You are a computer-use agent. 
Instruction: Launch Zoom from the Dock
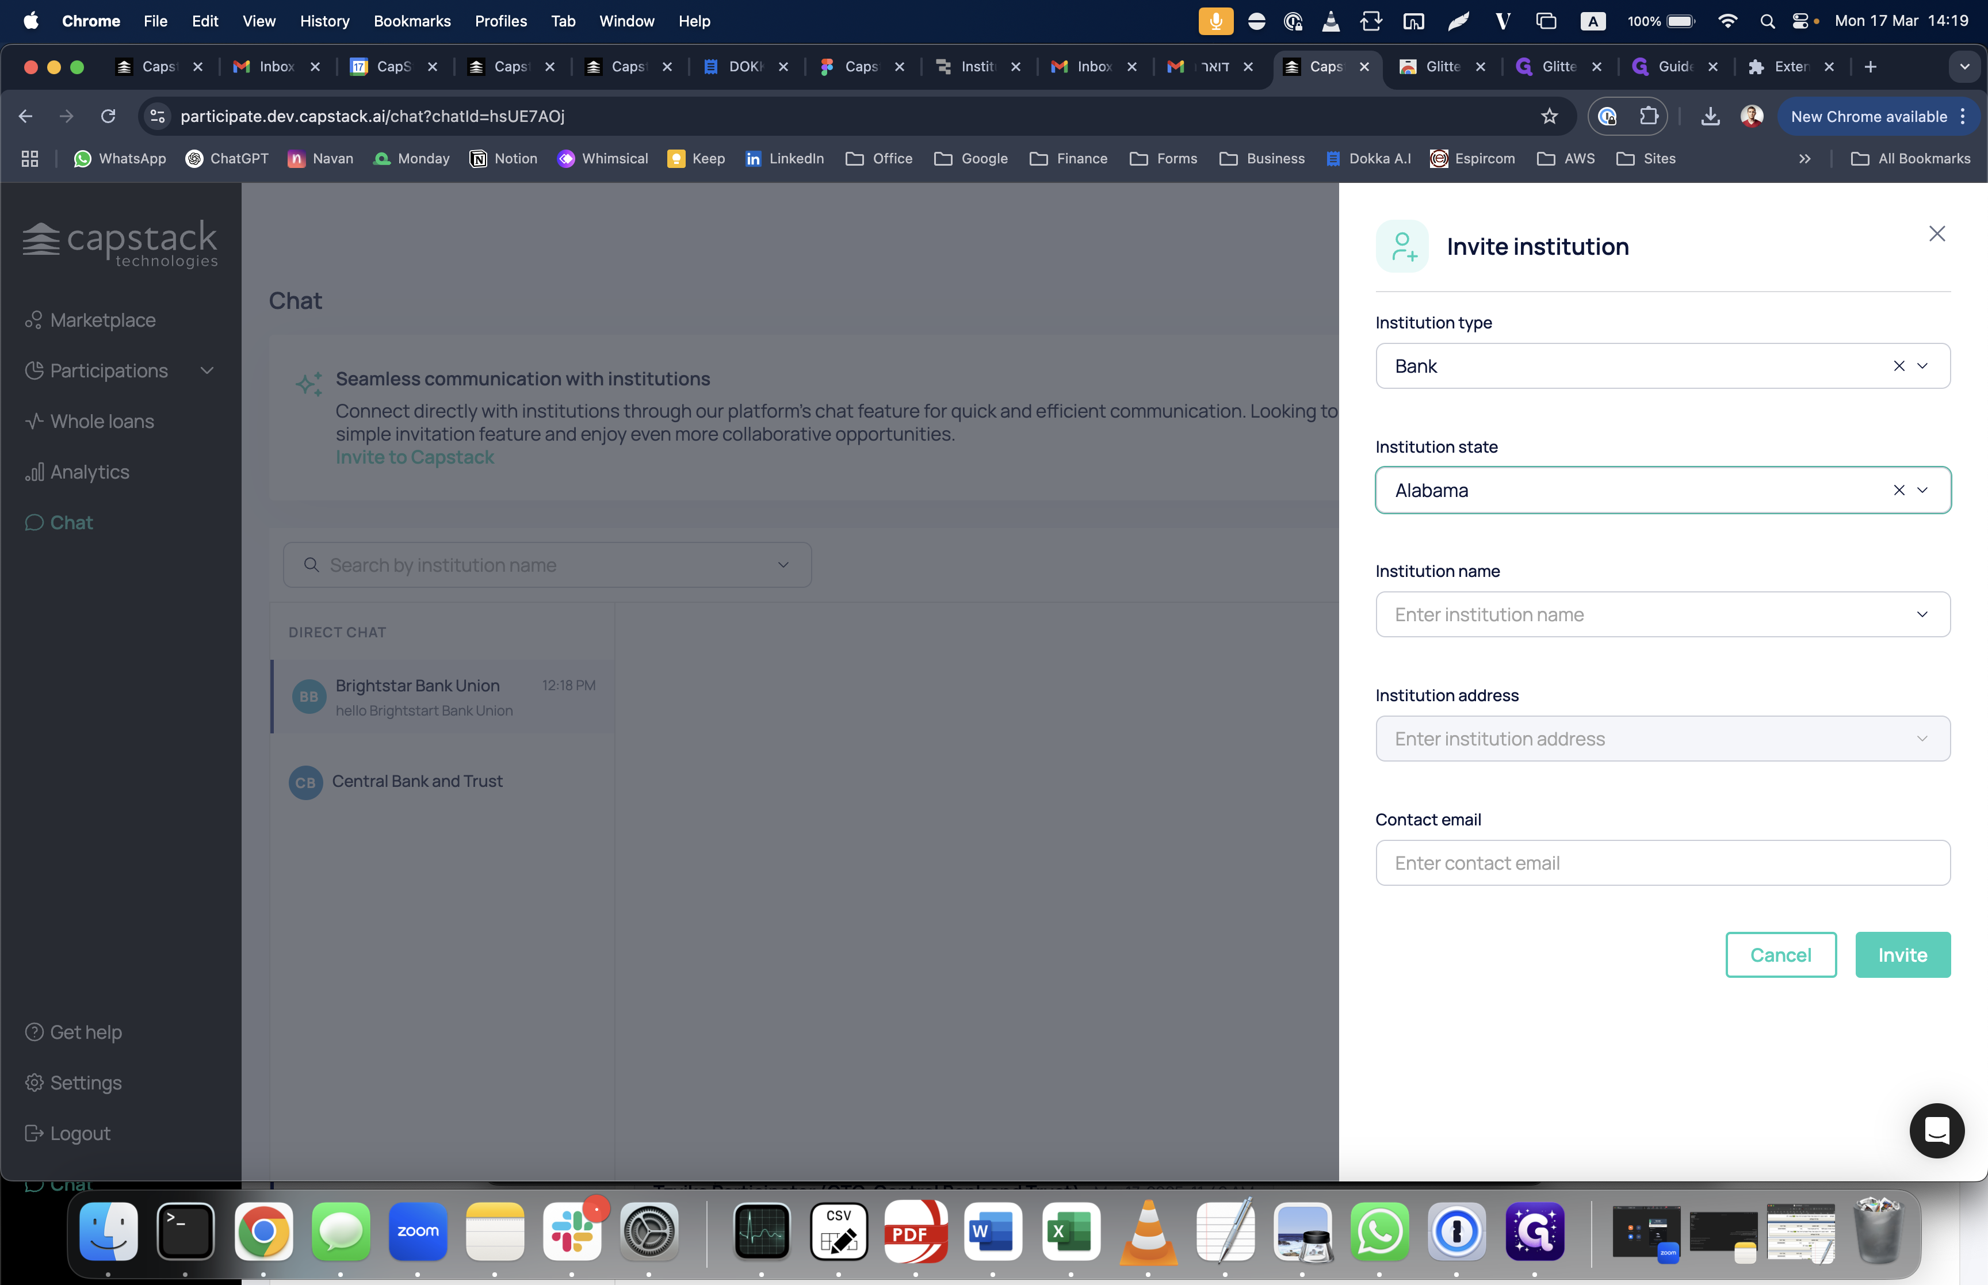pos(418,1231)
